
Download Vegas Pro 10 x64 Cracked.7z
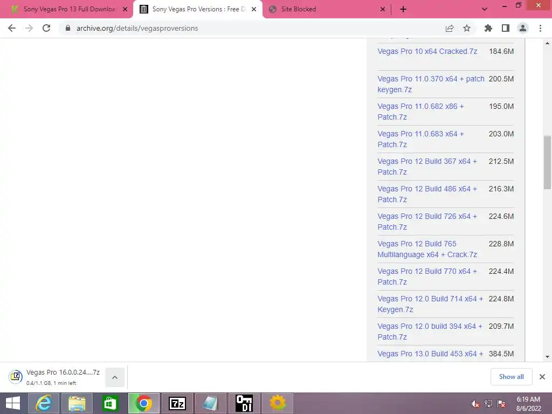pos(427,51)
